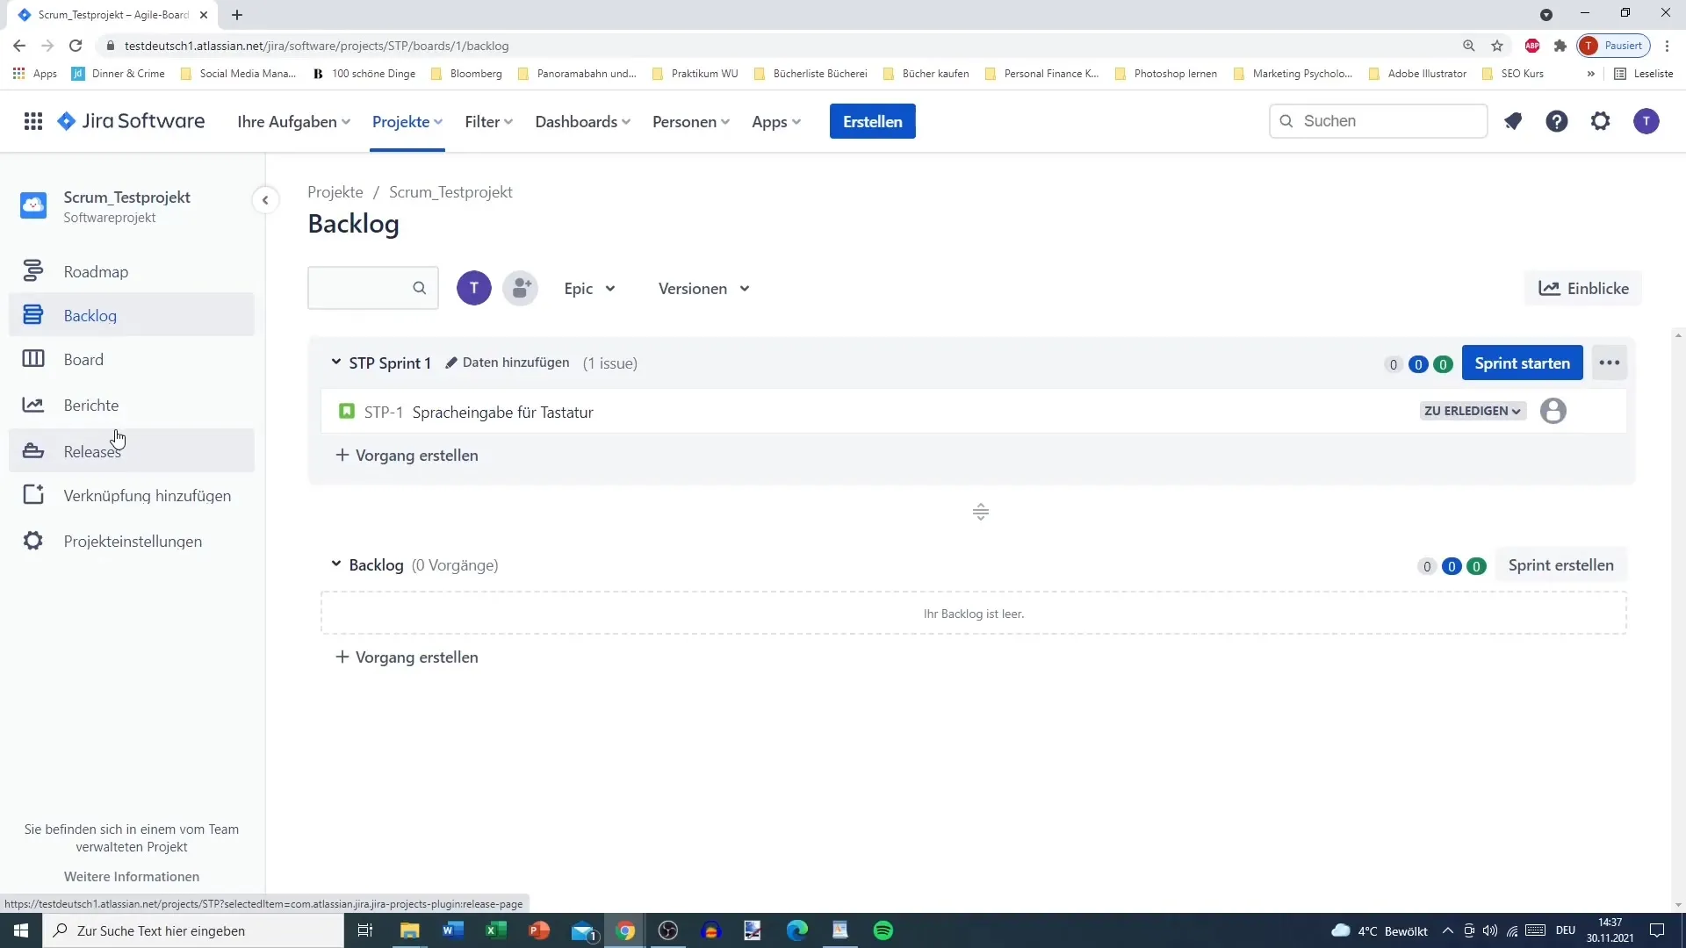Click the Vorgang erstellen link in sprint
Image resolution: width=1686 pixels, height=948 pixels.
tap(407, 455)
